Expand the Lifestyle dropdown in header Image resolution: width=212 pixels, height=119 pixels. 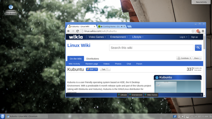[138, 37]
